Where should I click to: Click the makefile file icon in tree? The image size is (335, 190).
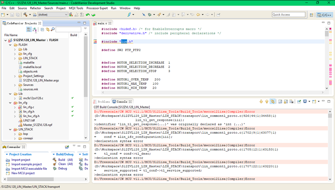pos(20,62)
